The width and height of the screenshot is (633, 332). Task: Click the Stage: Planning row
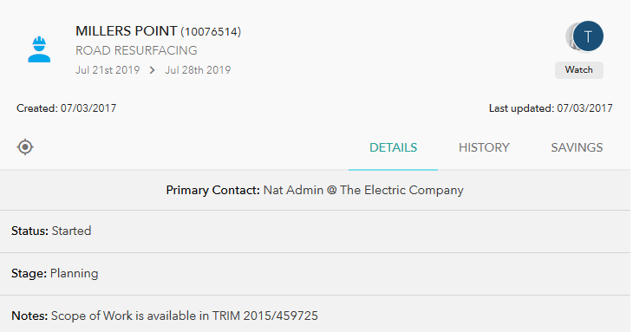point(315,274)
